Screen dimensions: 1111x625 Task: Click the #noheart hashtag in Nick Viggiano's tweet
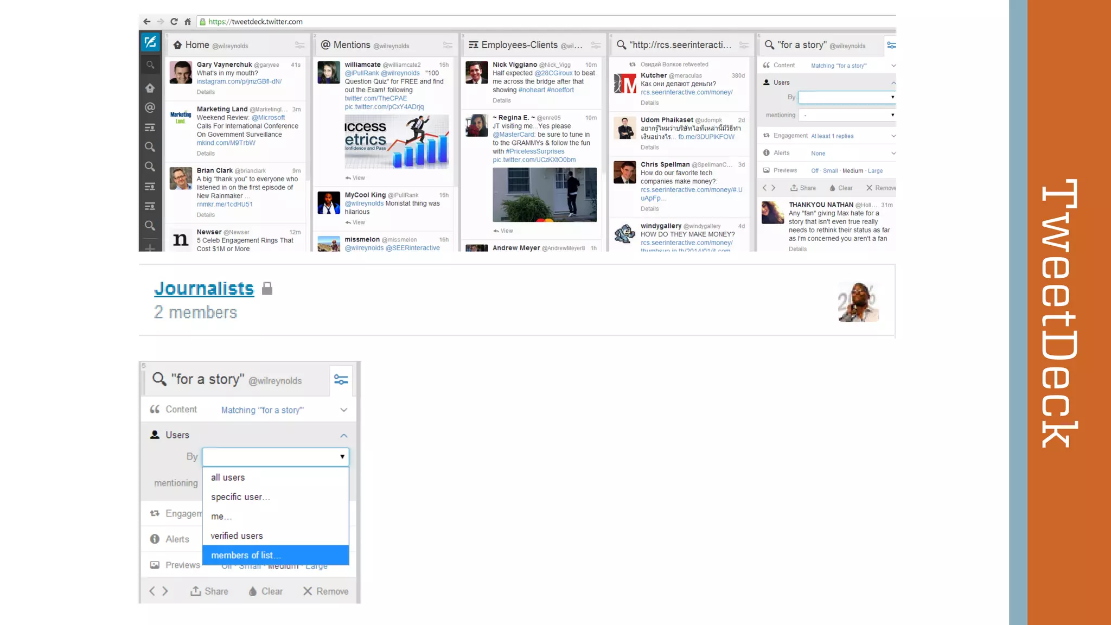pyautogui.click(x=531, y=91)
